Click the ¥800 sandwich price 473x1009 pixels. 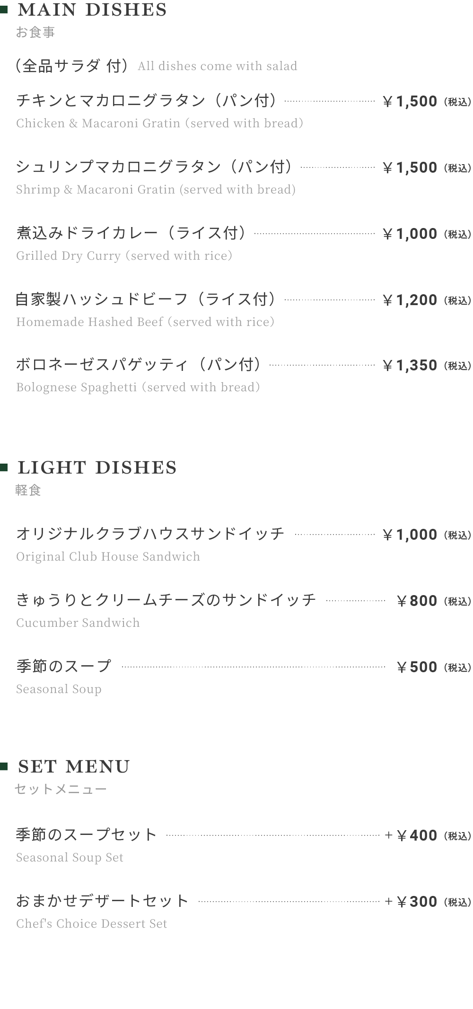pyautogui.click(x=417, y=601)
